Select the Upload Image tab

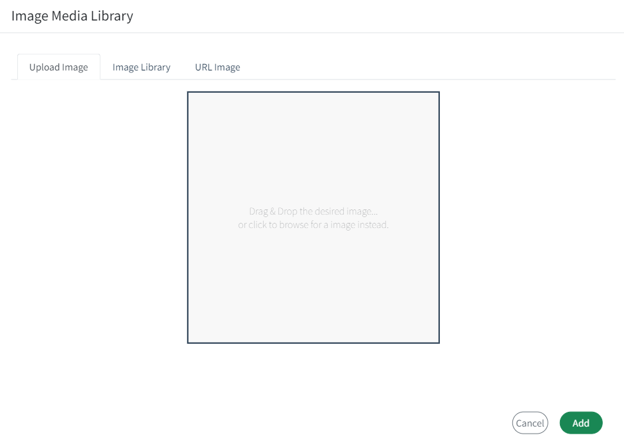tap(58, 67)
